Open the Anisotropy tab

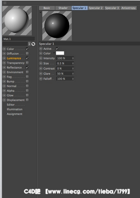coord(128,8)
